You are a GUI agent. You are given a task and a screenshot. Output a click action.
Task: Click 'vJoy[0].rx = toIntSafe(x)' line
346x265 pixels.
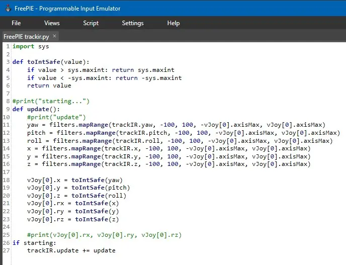pyautogui.click(x=73, y=204)
